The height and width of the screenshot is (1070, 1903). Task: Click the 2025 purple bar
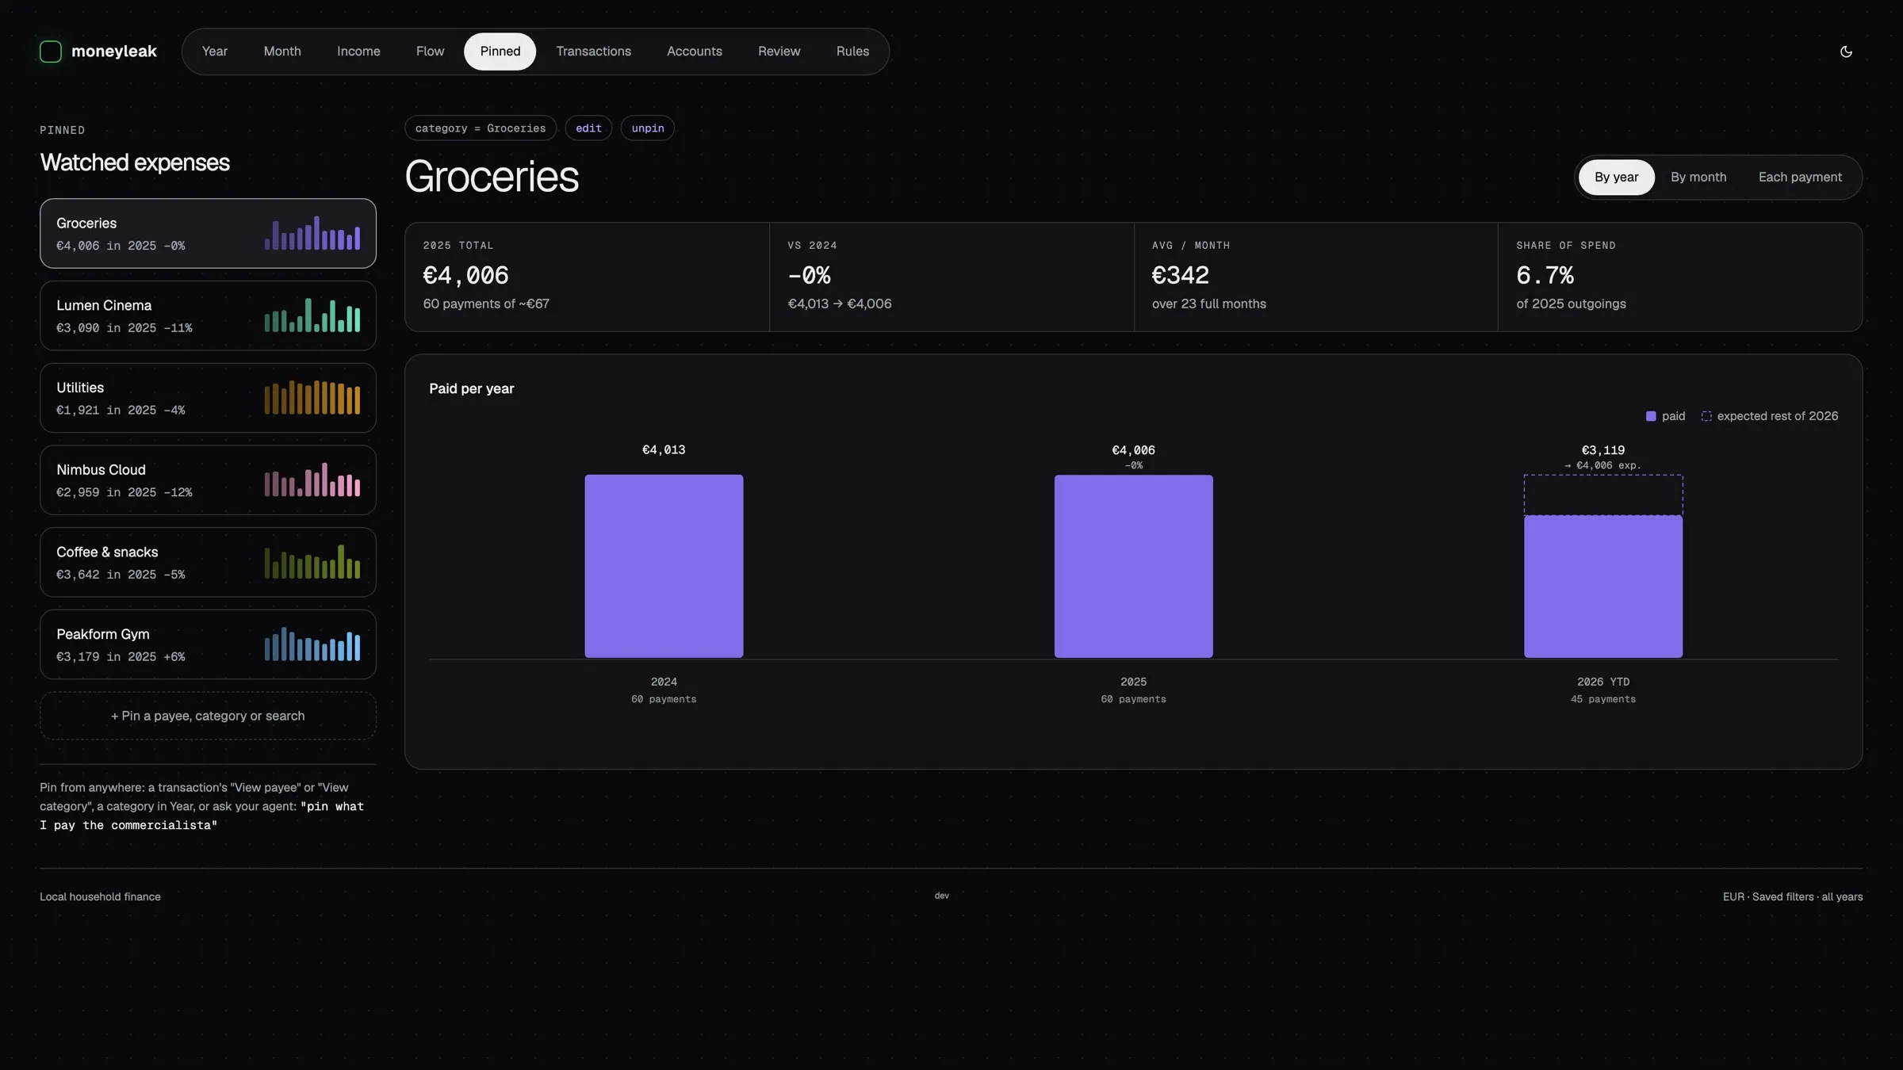[1133, 566]
